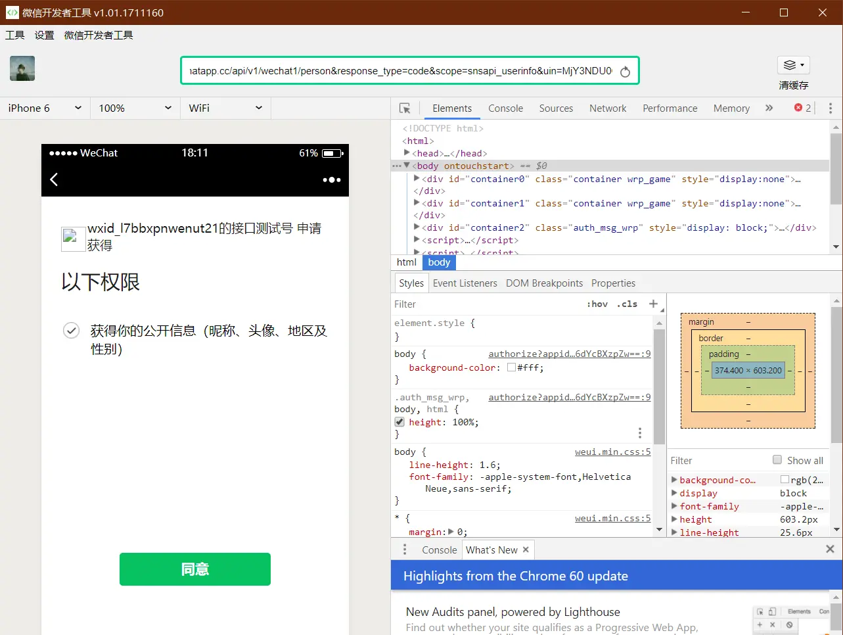843x635 pixels.
Task: Click the reload icon in the address bar
Action: click(x=625, y=72)
